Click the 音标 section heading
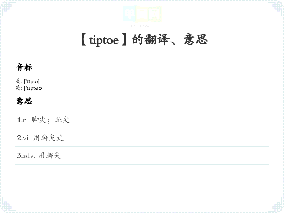The height and width of the screenshot is (213, 284). coord(24,67)
